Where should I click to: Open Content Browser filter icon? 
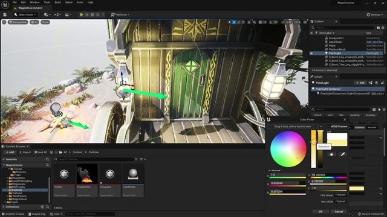(141, 159)
